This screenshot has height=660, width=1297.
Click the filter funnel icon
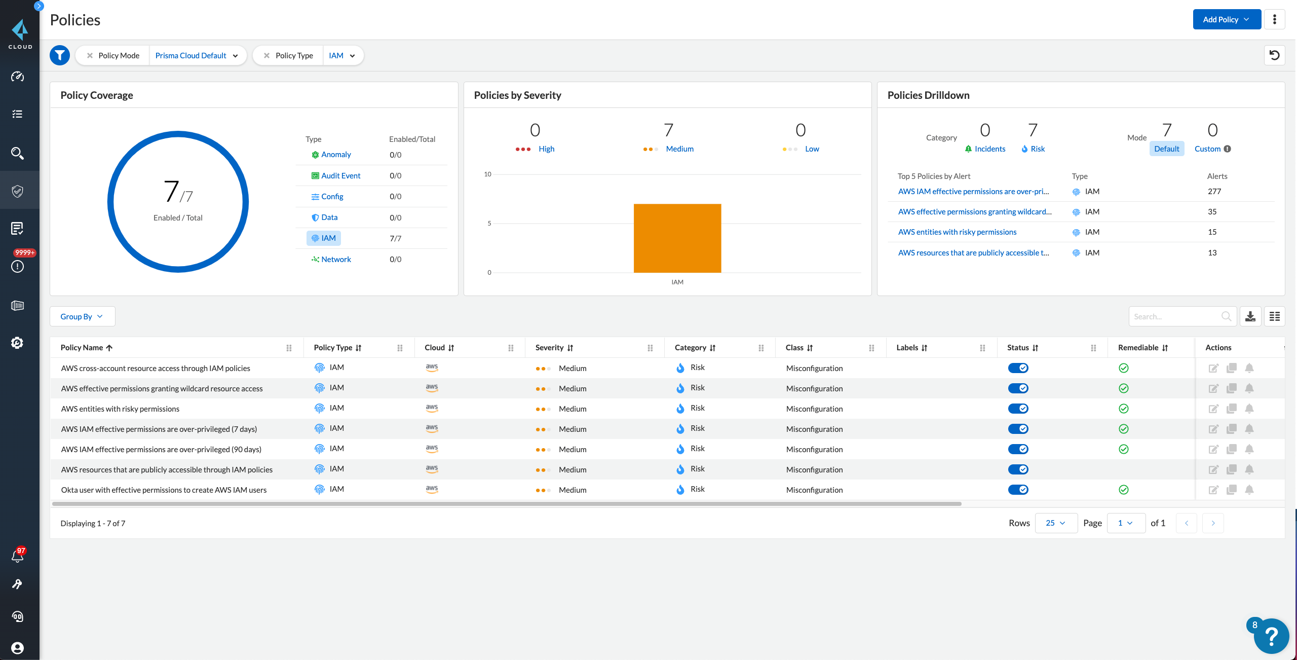60,55
